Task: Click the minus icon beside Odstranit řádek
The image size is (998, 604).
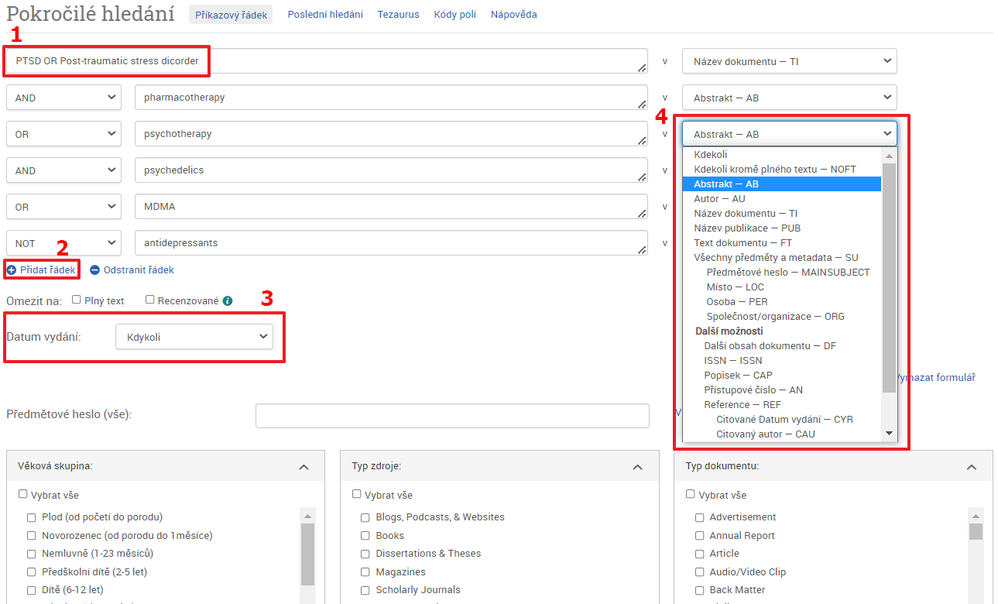Action: coord(94,270)
